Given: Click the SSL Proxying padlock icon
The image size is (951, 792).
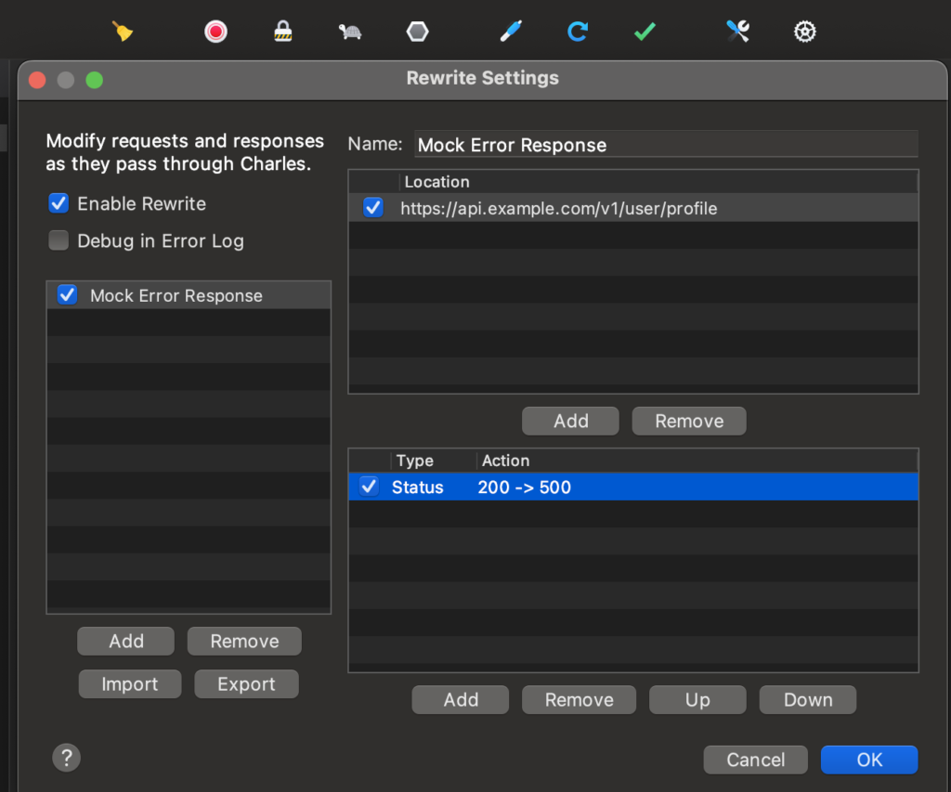Looking at the screenshot, I should (x=283, y=32).
